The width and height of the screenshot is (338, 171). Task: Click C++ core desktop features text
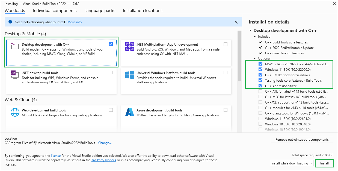(x=284, y=53)
